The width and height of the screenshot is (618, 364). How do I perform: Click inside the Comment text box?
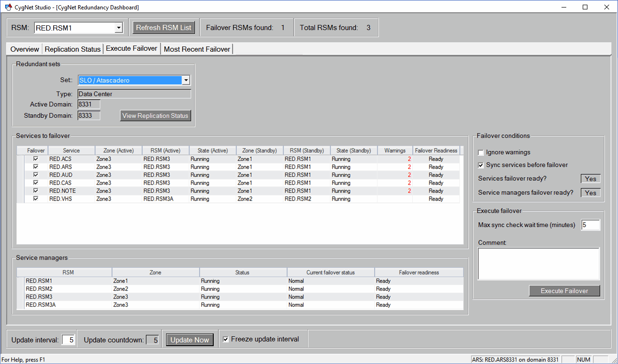tap(539, 264)
